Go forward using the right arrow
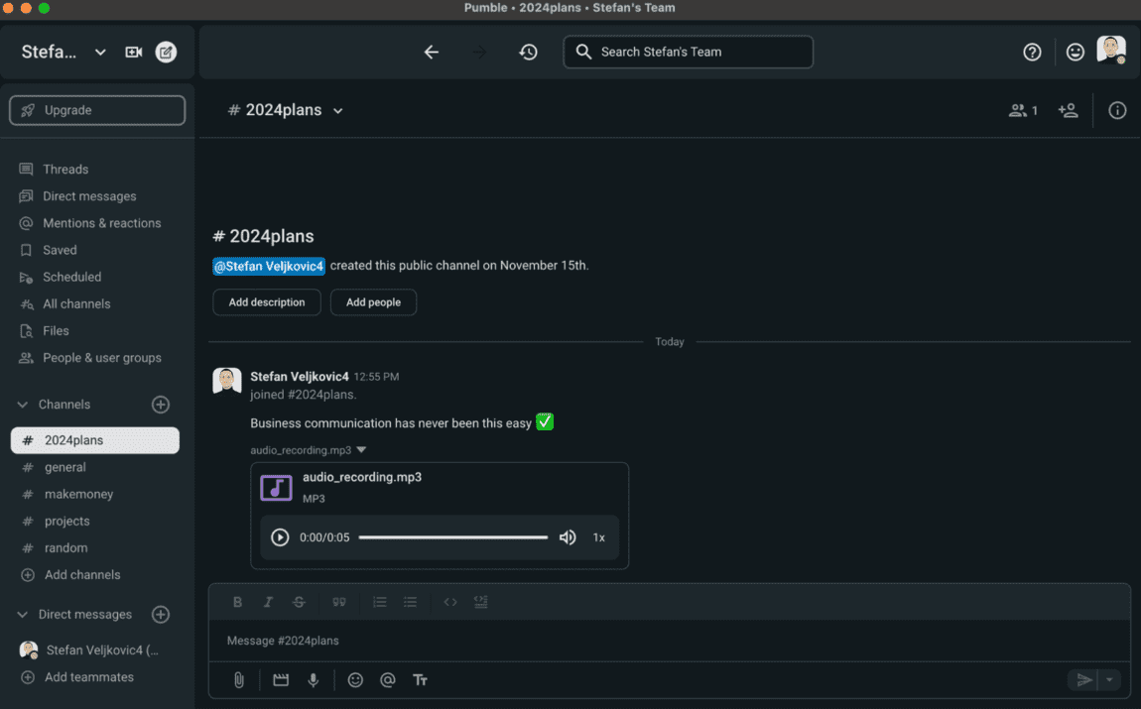This screenshot has width=1141, height=709. point(479,52)
